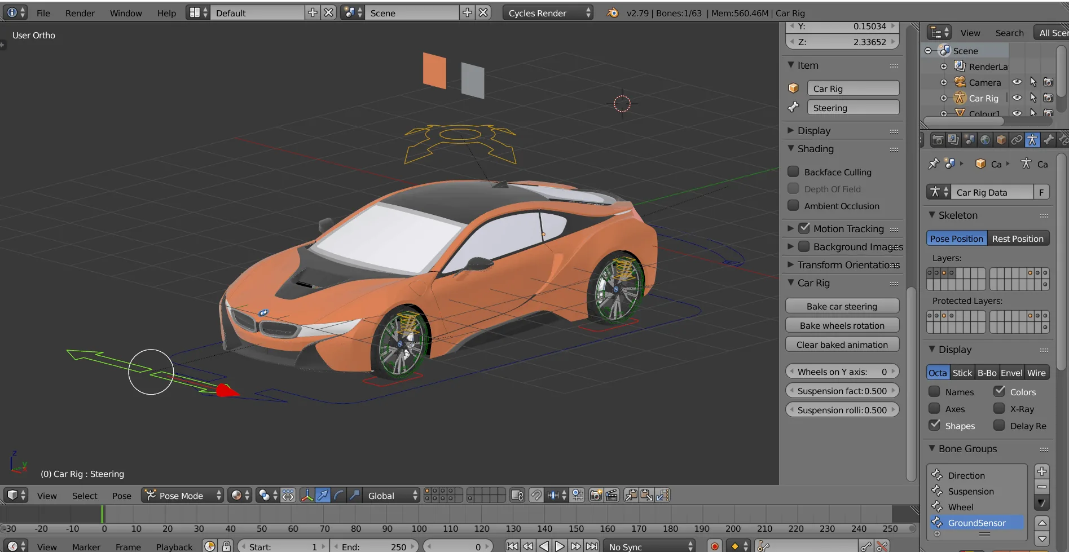This screenshot has width=1069, height=552.
Task: Enable the Backface Culling checkbox
Action: click(794, 171)
